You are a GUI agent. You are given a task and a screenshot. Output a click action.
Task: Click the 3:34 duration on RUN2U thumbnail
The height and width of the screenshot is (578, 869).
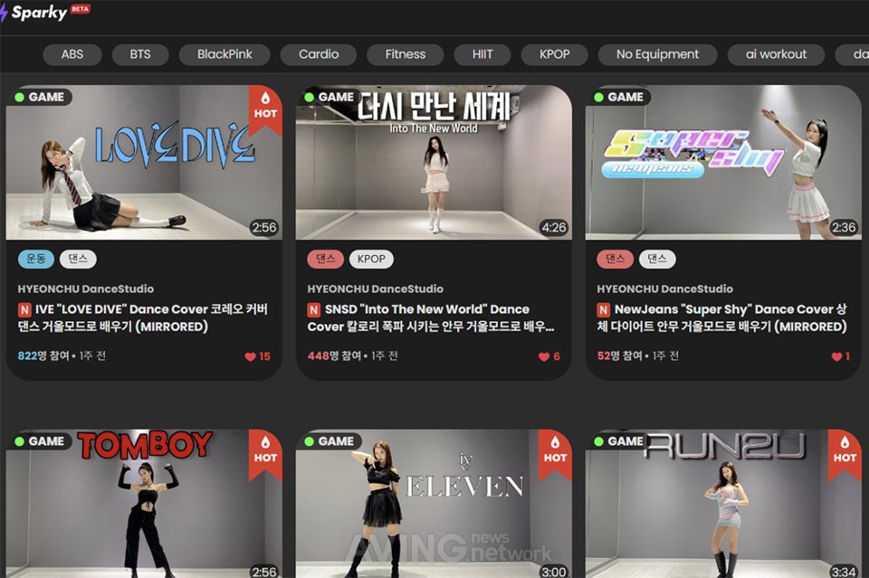[x=844, y=572]
